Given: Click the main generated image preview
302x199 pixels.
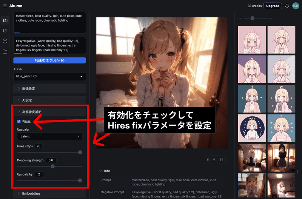Looking at the screenshot, I should [162, 83].
